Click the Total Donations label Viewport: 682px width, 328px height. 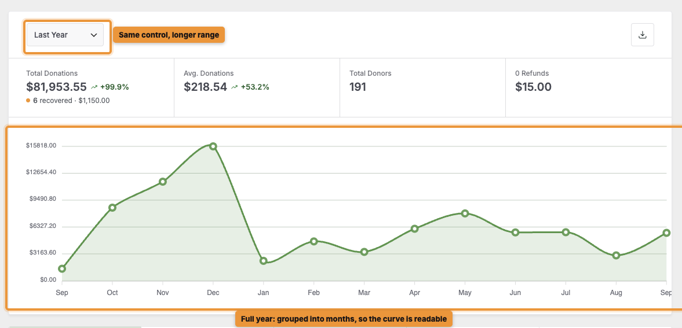click(52, 73)
